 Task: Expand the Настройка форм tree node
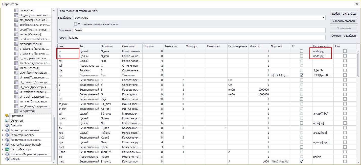pyautogui.click(x=3, y=149)
